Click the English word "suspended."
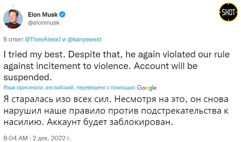Screen dimensions: 241x142 28,78
